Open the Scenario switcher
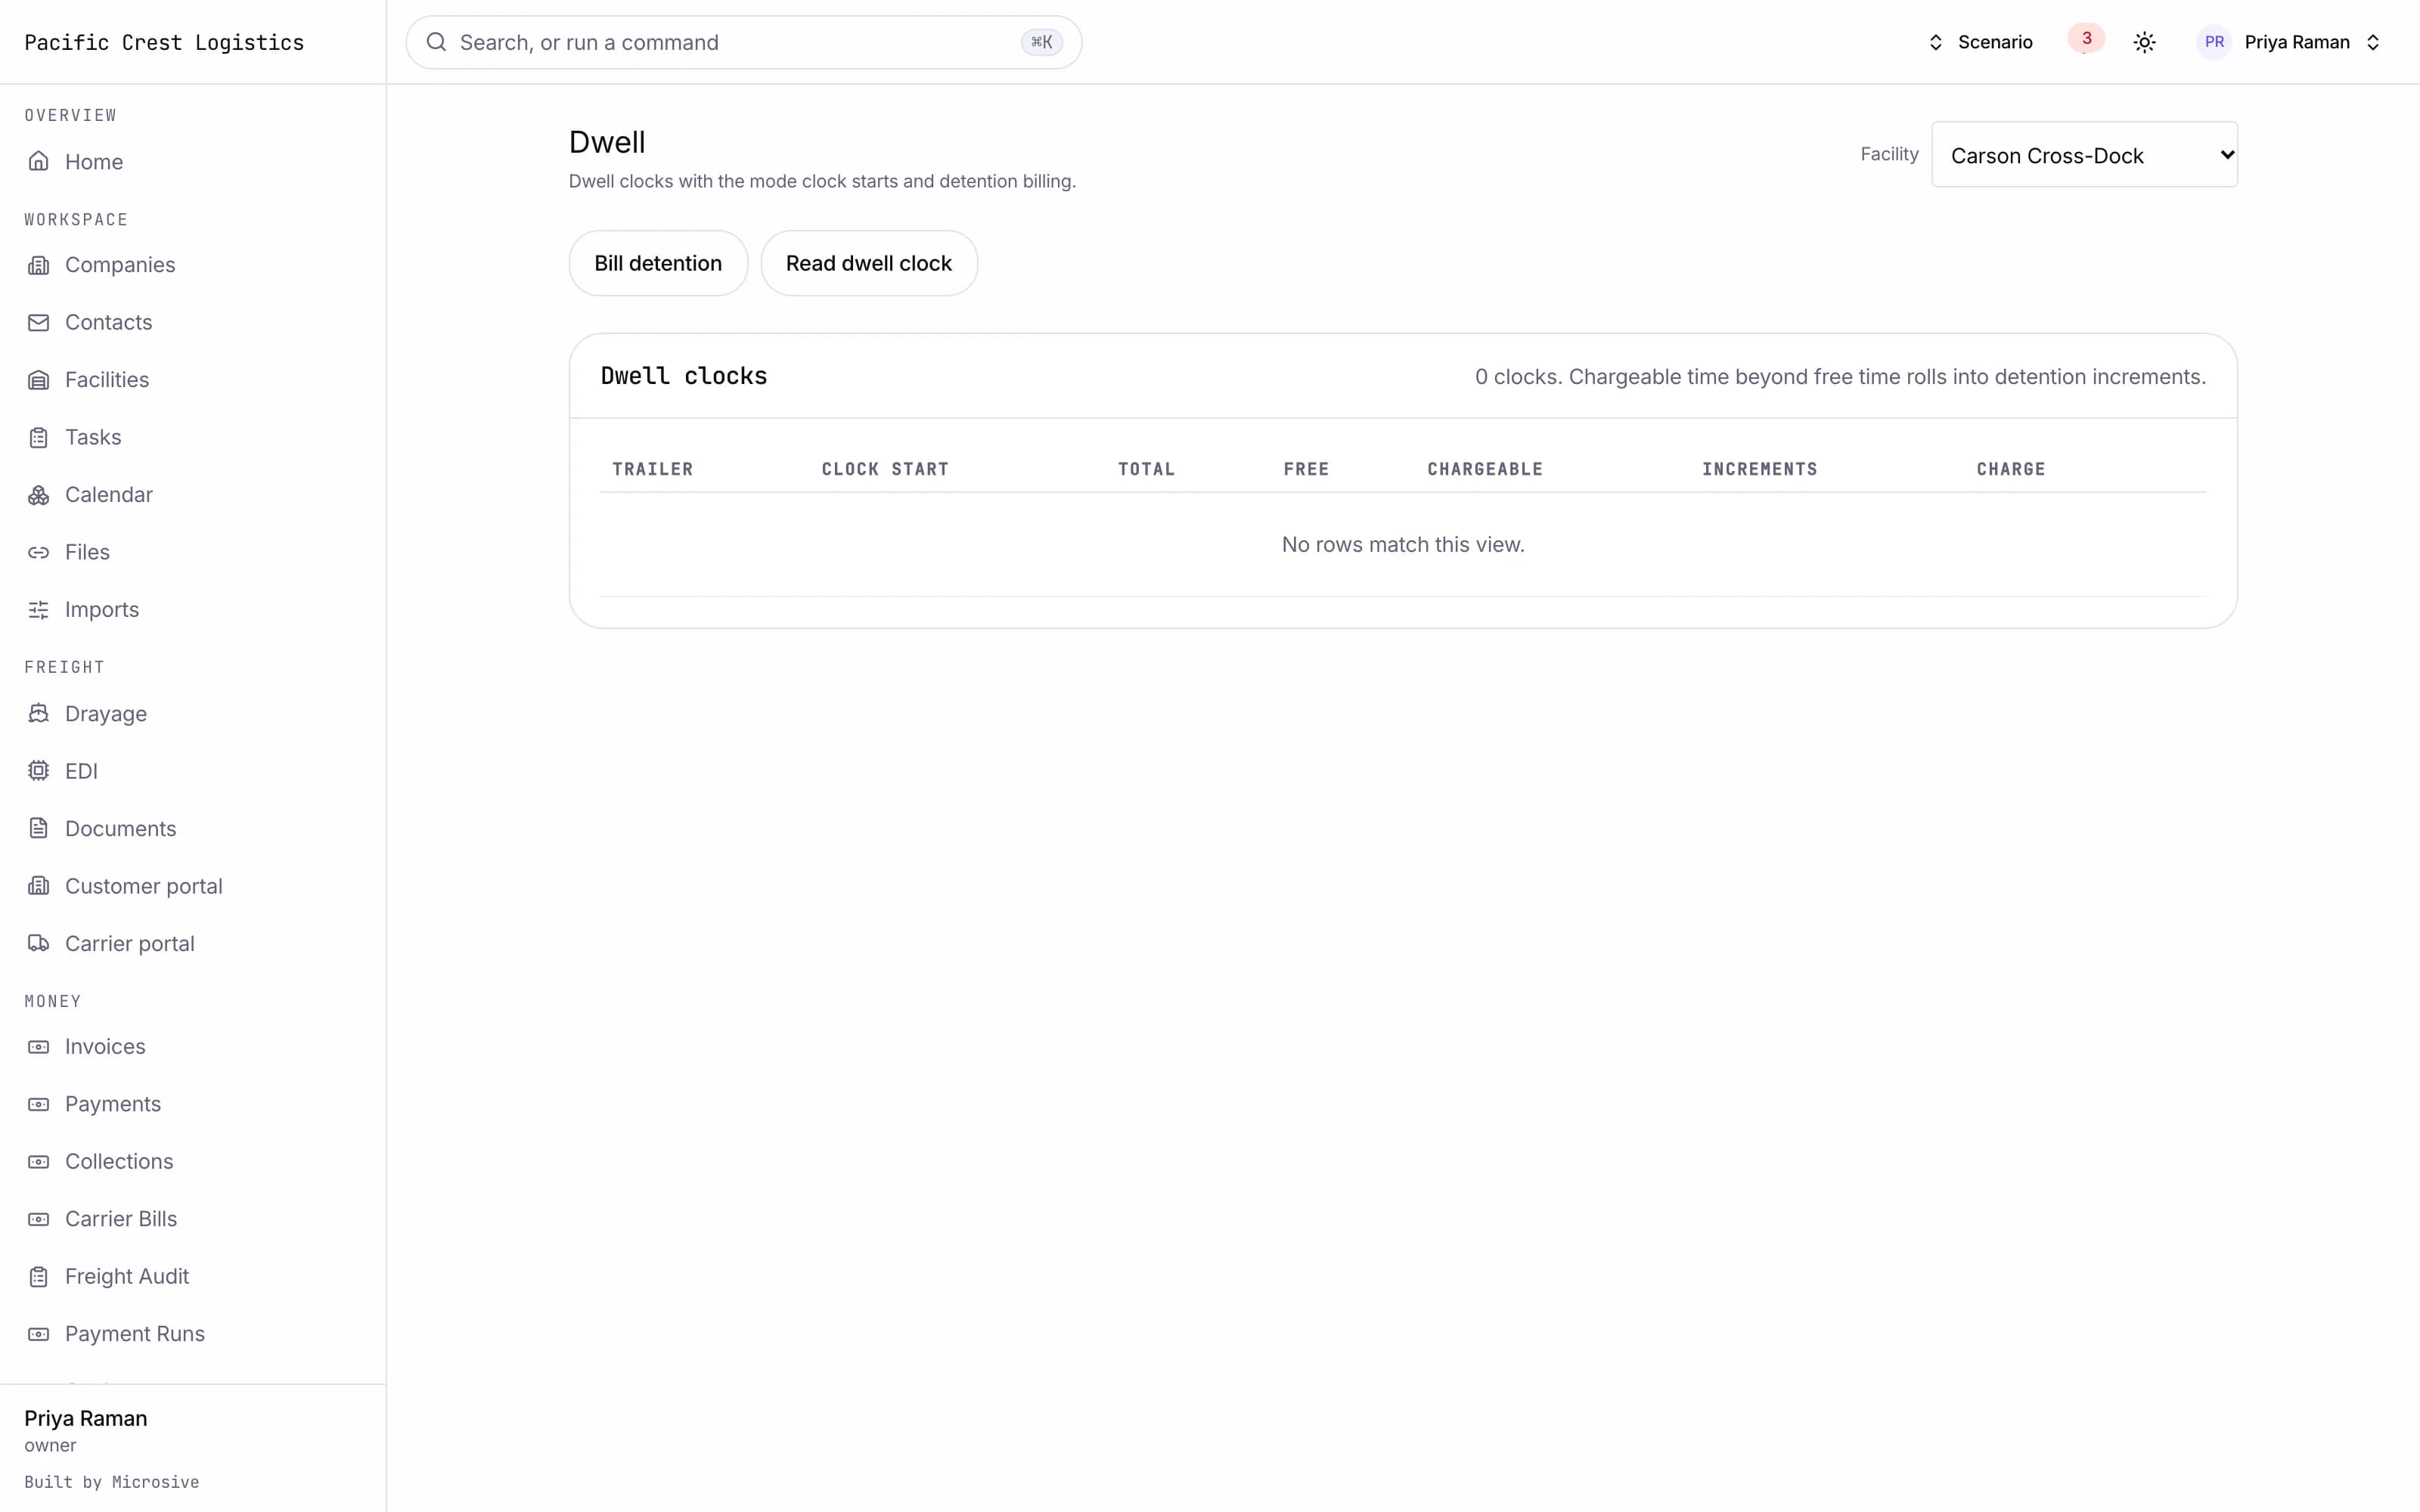2420x1512 pixels. click(x=1980, y=42)
